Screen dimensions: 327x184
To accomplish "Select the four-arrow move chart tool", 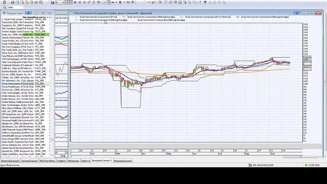I will point(75,3).
